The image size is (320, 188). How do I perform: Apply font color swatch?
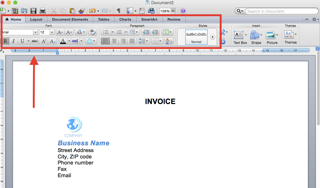click(x=63, y=41)
